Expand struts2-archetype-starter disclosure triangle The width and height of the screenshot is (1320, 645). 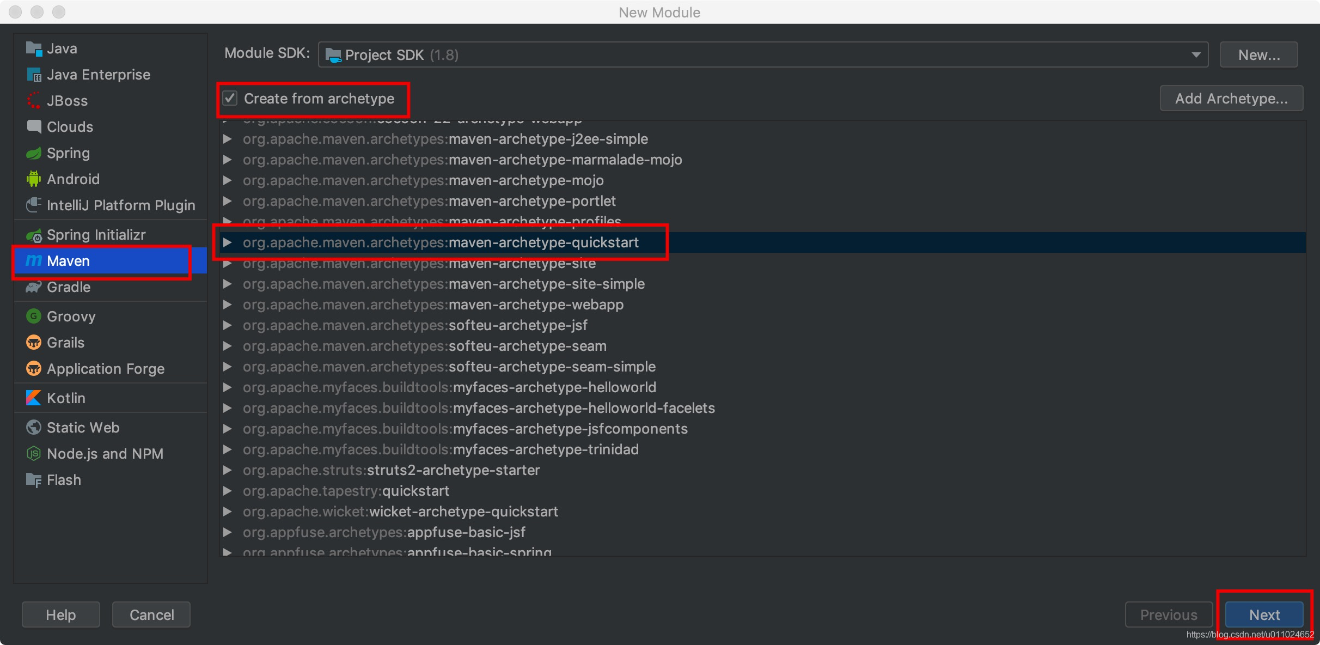(228, 470)
